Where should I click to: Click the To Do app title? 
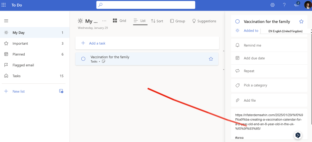[x=17, y=5]
